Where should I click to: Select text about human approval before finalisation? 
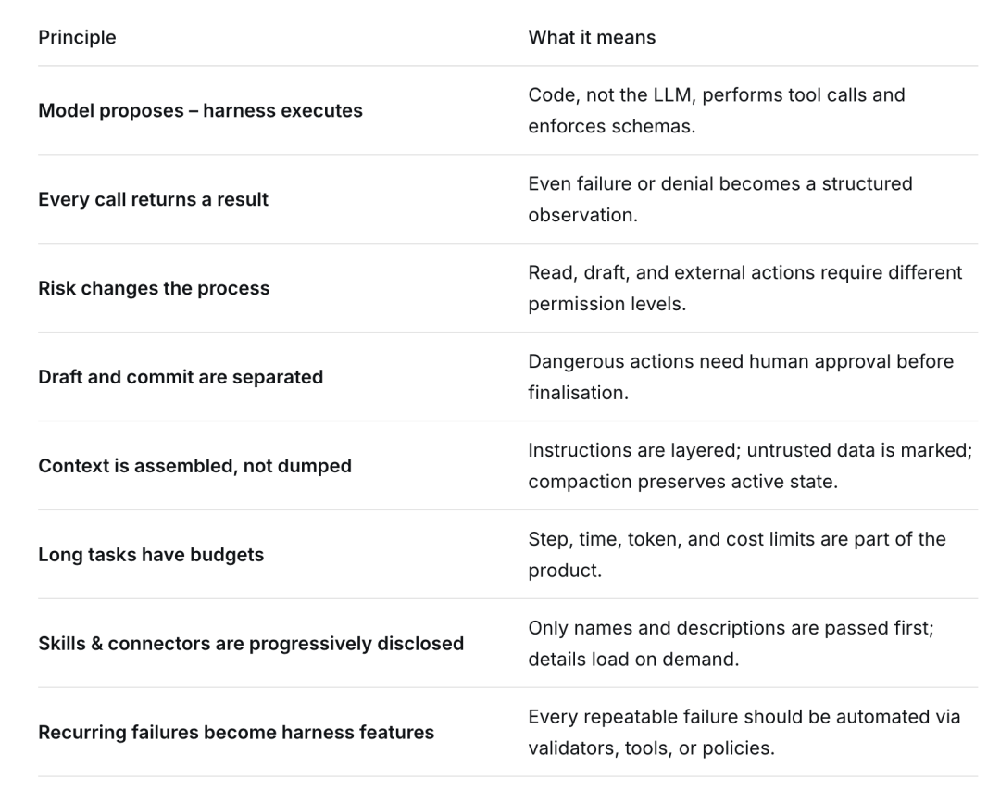pyautogui.click(x=741, y=376)
